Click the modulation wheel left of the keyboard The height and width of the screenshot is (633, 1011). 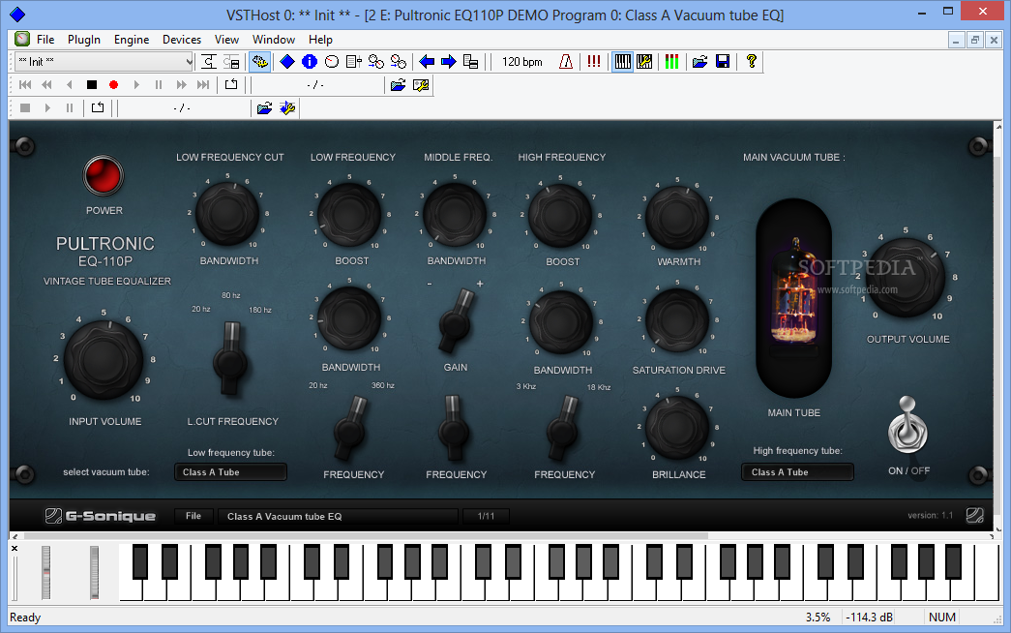[x=94, y=572]
